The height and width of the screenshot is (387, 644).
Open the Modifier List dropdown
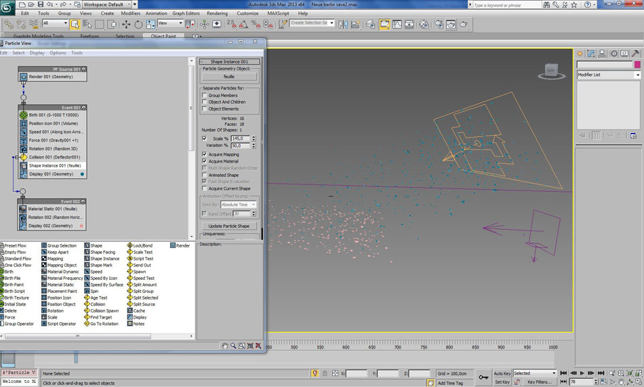[608, 75]
